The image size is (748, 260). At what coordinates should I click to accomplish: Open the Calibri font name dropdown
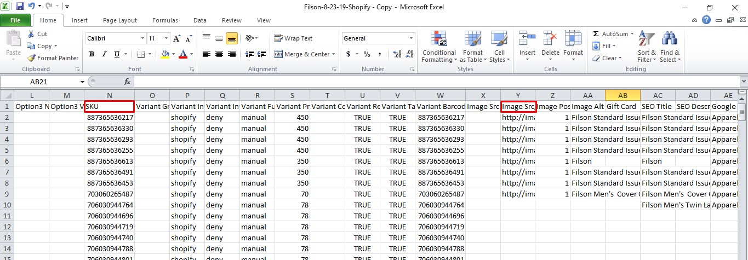[x=142, y=38]
